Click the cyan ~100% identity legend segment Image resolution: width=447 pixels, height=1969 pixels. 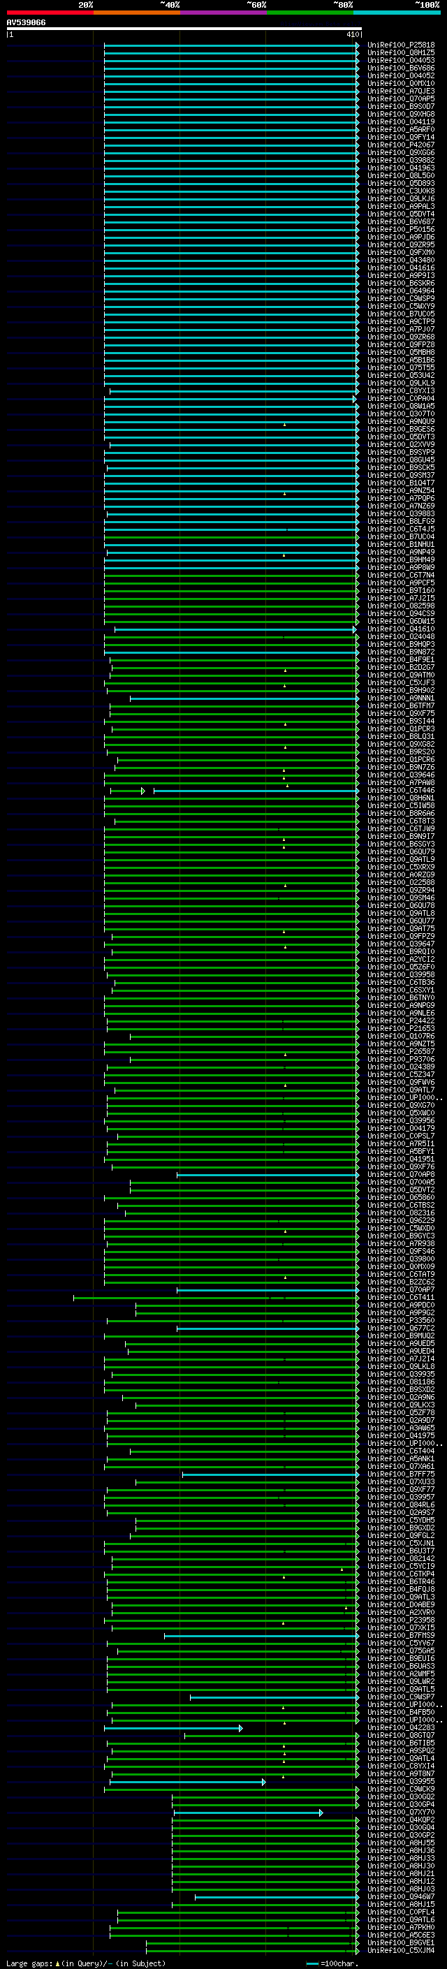[x=397, y=13]
